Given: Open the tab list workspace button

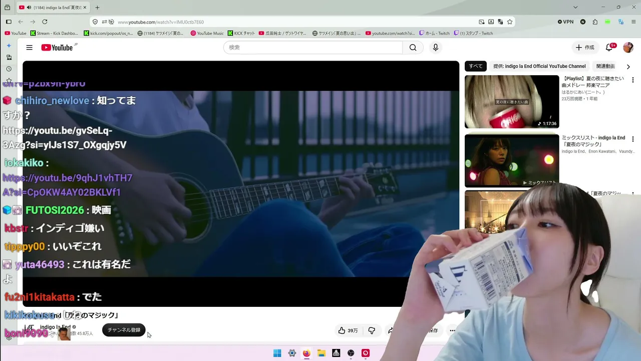Looking at the screenshot, I should pos(7,8).
